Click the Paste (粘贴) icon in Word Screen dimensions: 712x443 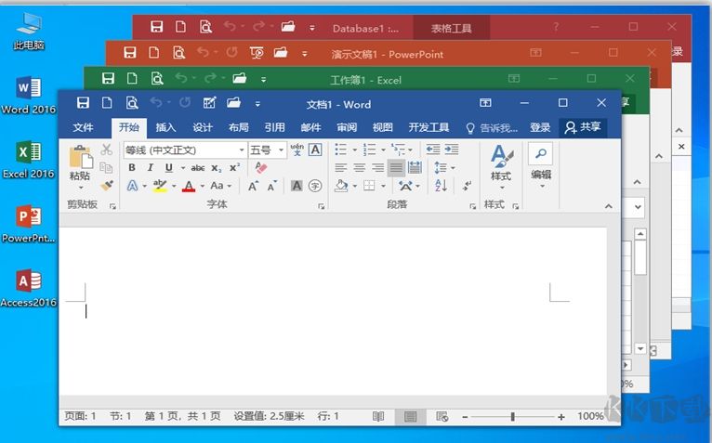(x=81, y=157)
